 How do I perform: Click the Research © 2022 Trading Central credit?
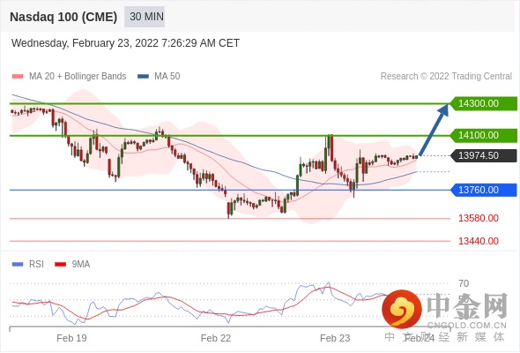446,77
